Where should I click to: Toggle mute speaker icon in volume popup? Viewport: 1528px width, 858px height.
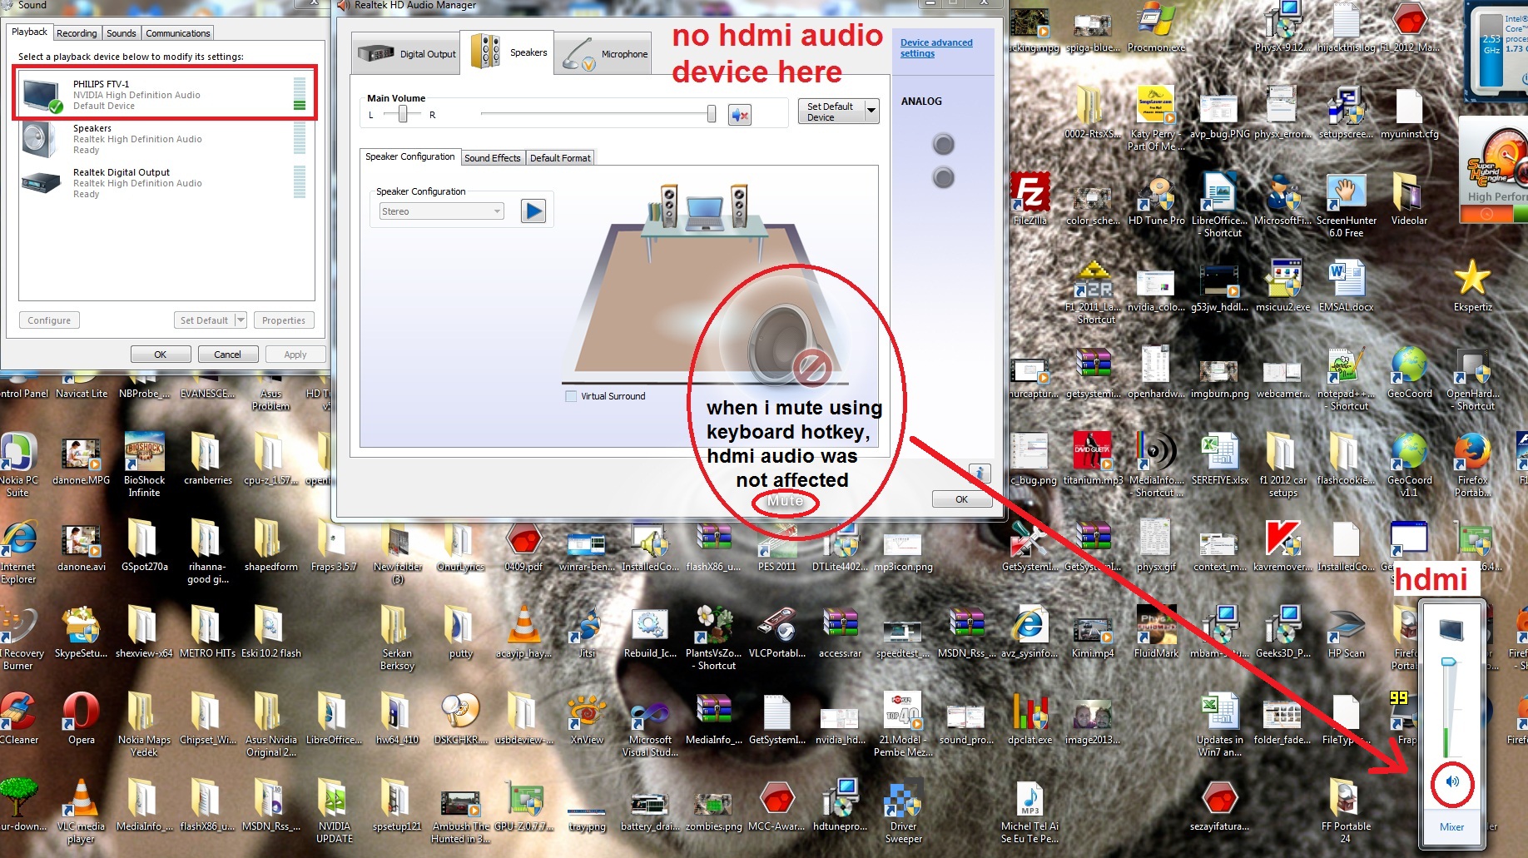(1452, 782)
